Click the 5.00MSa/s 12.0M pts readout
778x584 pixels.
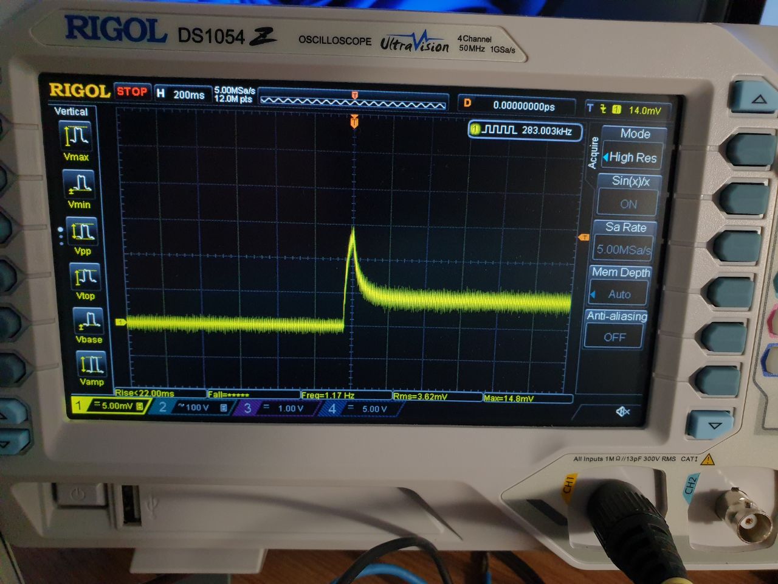click(234, 94)
